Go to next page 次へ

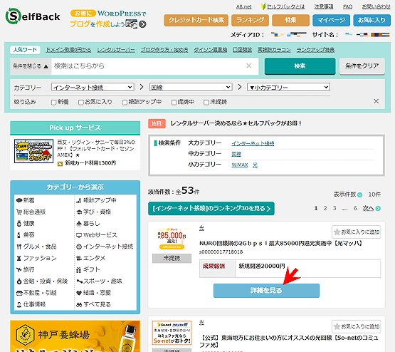click(x=372, y=208)
